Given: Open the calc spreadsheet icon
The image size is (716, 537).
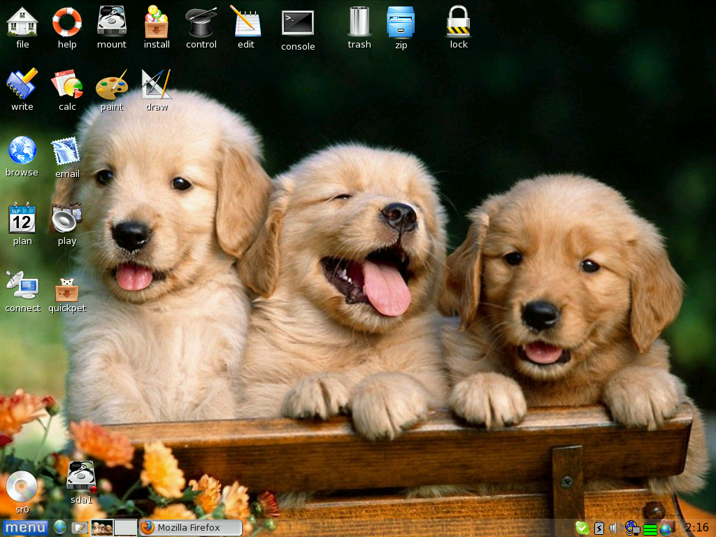Looking at the screenshot, I should coord(66,84).
